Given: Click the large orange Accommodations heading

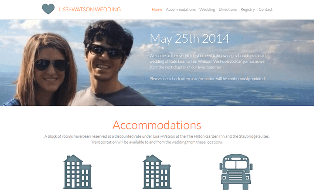Looking at the screenshot, I should (157, 125).
